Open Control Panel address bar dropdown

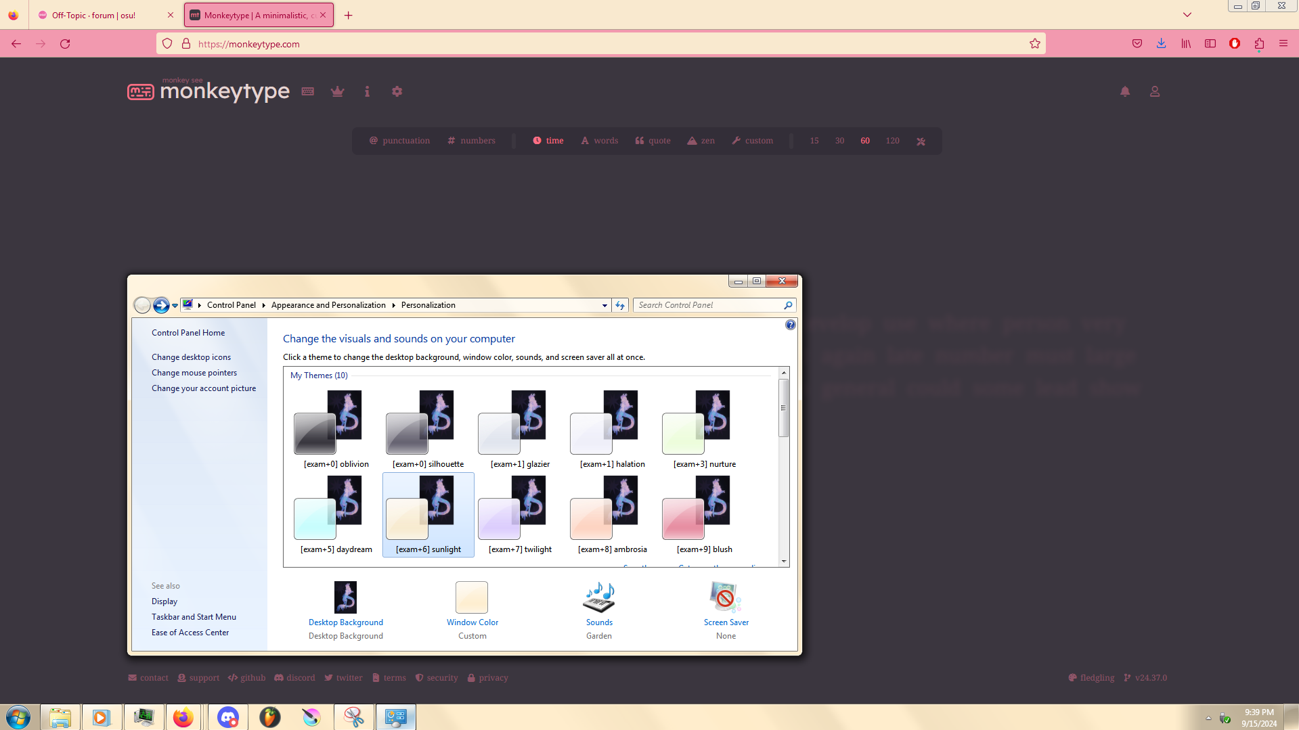coord(604,306)
